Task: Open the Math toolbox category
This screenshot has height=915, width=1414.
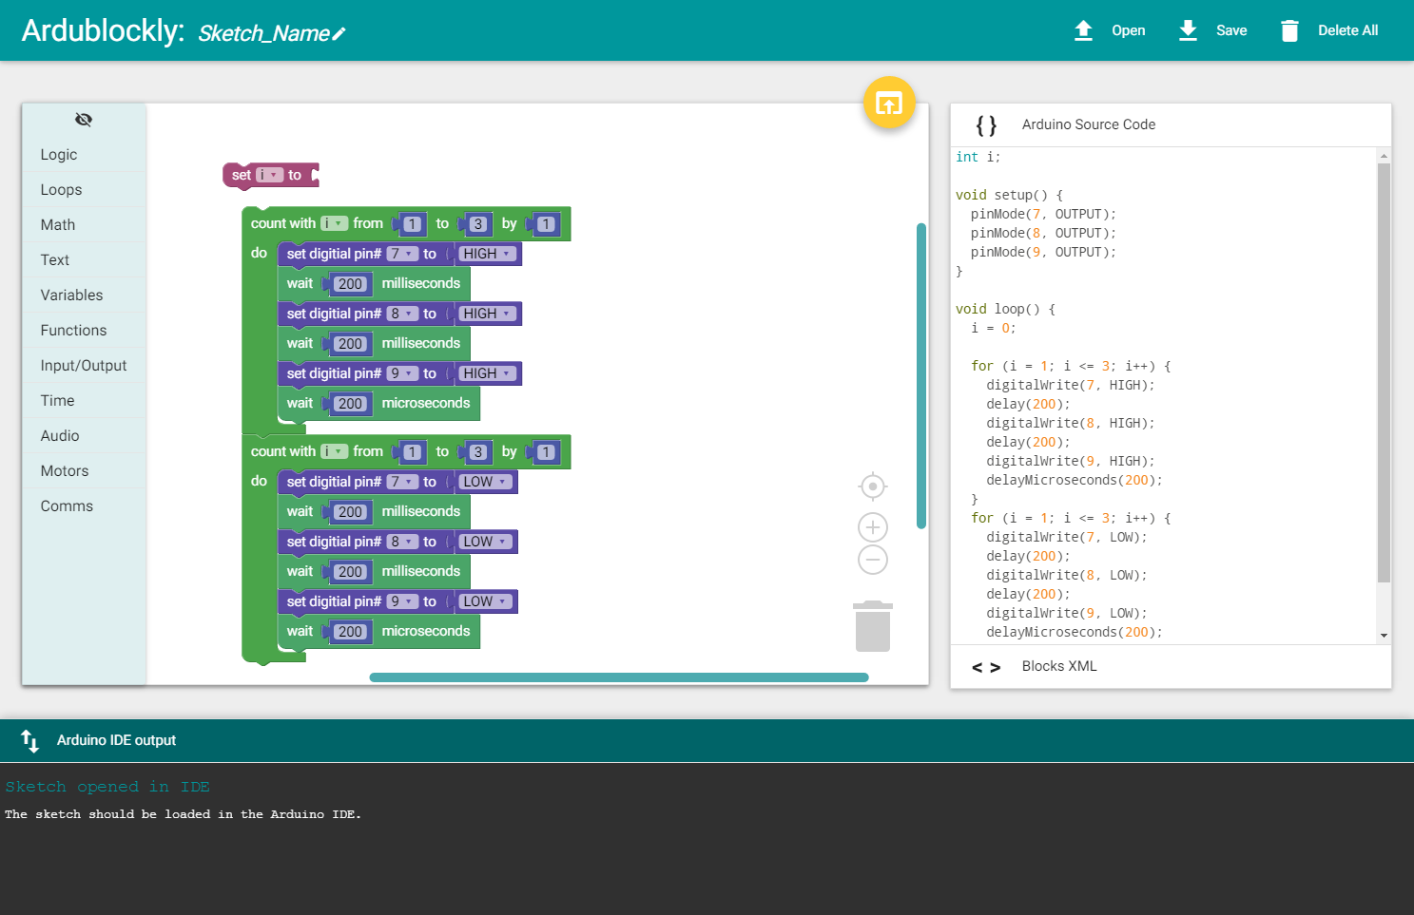Action: click(84, 225)
